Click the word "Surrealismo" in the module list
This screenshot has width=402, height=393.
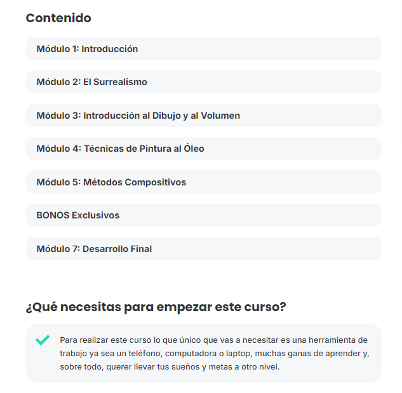click(120, 82)
